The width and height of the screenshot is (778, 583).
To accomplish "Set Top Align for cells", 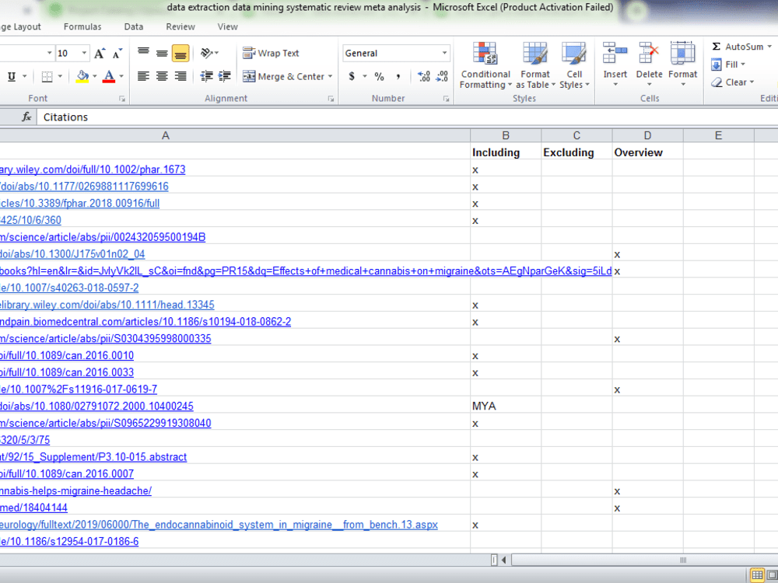I will click(x=143, y=52).
